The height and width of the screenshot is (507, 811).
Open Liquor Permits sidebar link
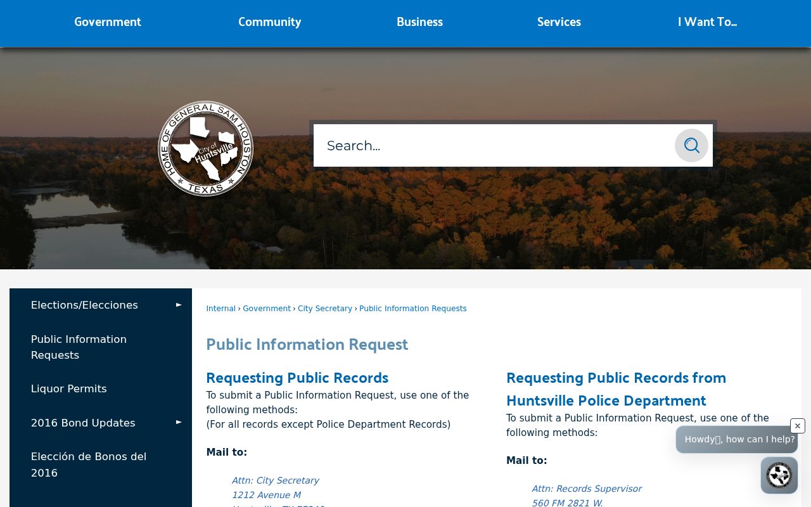pos(69,388)
